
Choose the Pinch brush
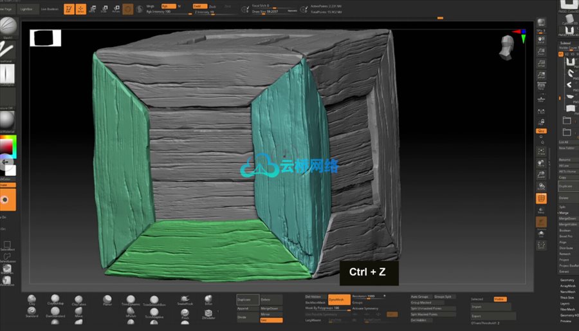pyautogui.click(x=185, y=313)
